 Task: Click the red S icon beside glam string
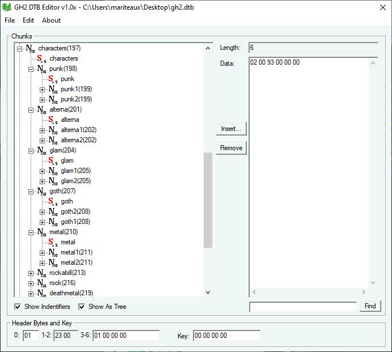(x=53, y=161)
